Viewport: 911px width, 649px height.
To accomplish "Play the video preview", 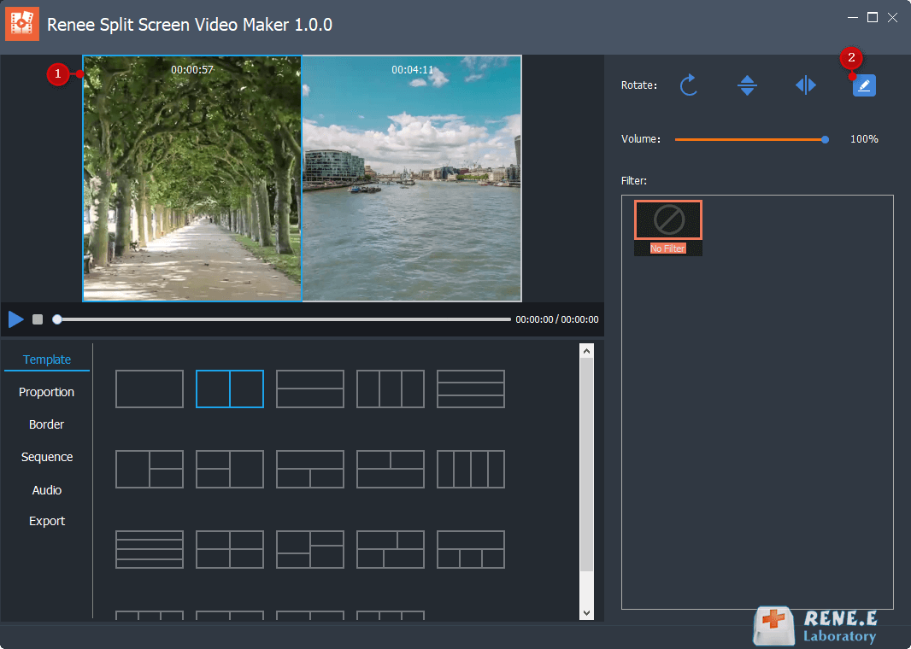I will pos(15,319).
